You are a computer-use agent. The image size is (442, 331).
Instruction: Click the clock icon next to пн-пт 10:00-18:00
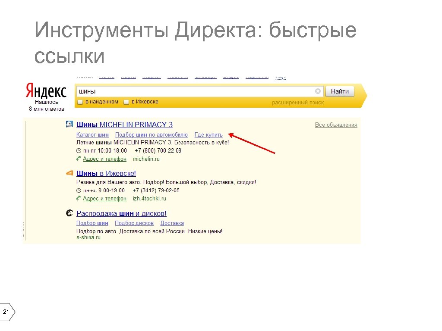(x=79, y=150)
